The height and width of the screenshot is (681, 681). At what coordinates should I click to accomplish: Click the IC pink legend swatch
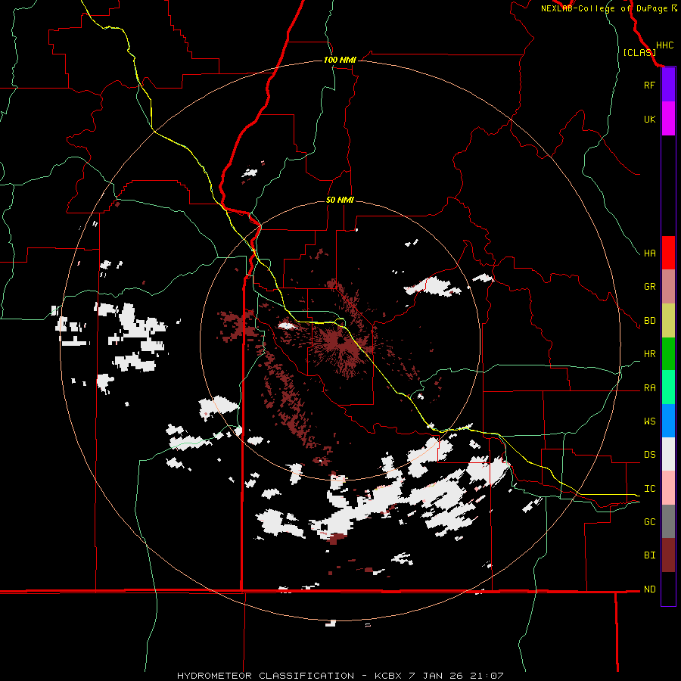coord(668,488)
